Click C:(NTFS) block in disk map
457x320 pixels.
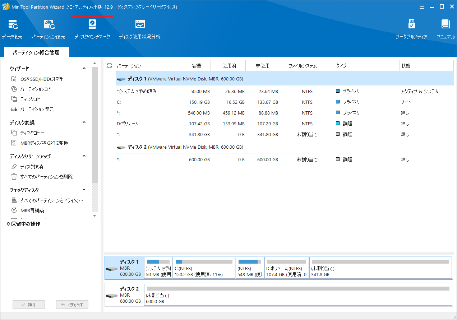coord(204,268)
